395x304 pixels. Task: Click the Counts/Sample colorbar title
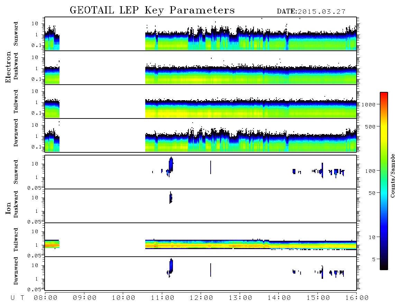coord(392,175)
